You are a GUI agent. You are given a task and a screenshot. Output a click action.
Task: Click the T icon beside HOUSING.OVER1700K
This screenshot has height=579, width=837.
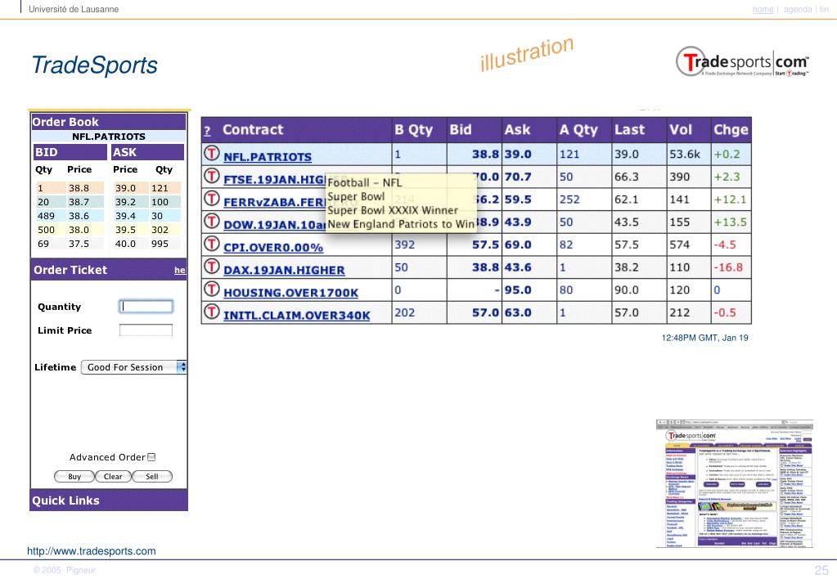tap(211, 289)
